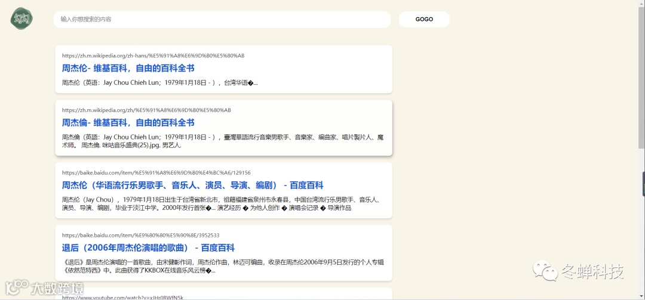Open 周杰伦- 维基百科 simplified result title
This screenshot has width=645, height=300.
pos(128,68)
